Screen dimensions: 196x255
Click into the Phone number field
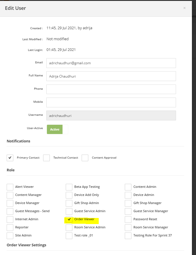(111, 89)
